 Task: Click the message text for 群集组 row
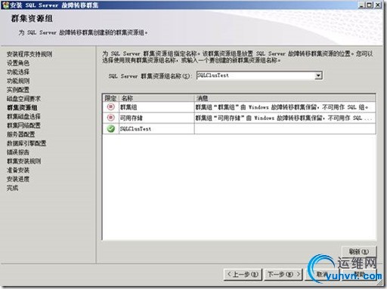tap(282, 107)
